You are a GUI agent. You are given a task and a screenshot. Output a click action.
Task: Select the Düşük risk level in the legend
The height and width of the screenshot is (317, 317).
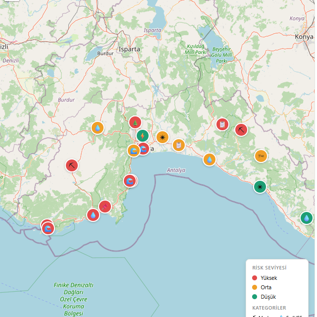[267, 297]
